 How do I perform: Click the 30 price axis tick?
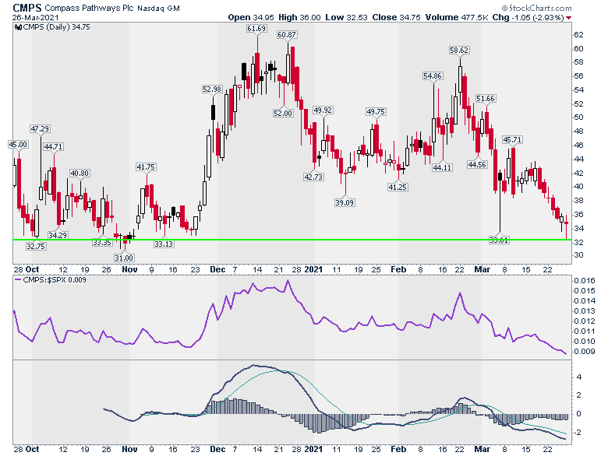[578, 255]
